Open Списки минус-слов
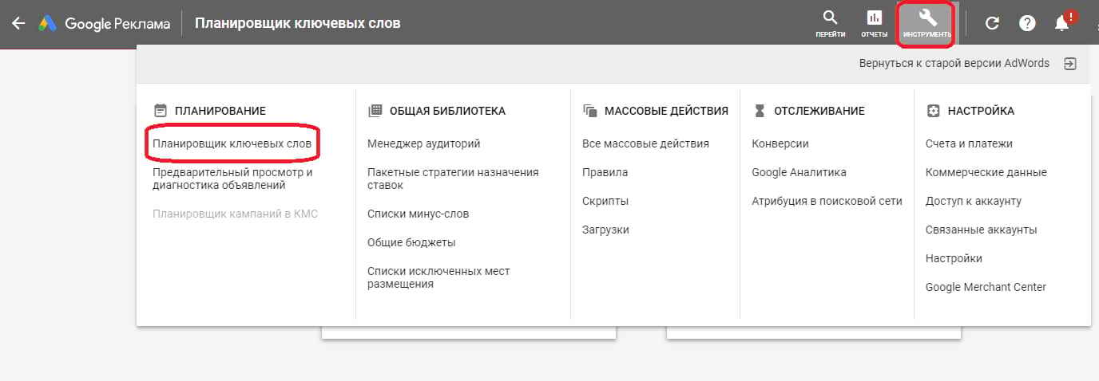Image resolution: width=1099 pixels, height=381 pixels. click(418, 214)
